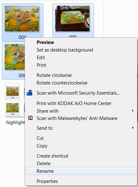Choose Preview from the context menu

pos(45,42)
